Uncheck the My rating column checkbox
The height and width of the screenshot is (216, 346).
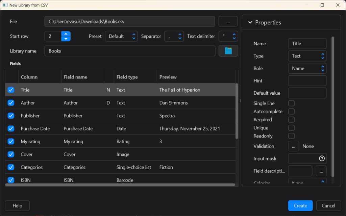click(11, 141)
